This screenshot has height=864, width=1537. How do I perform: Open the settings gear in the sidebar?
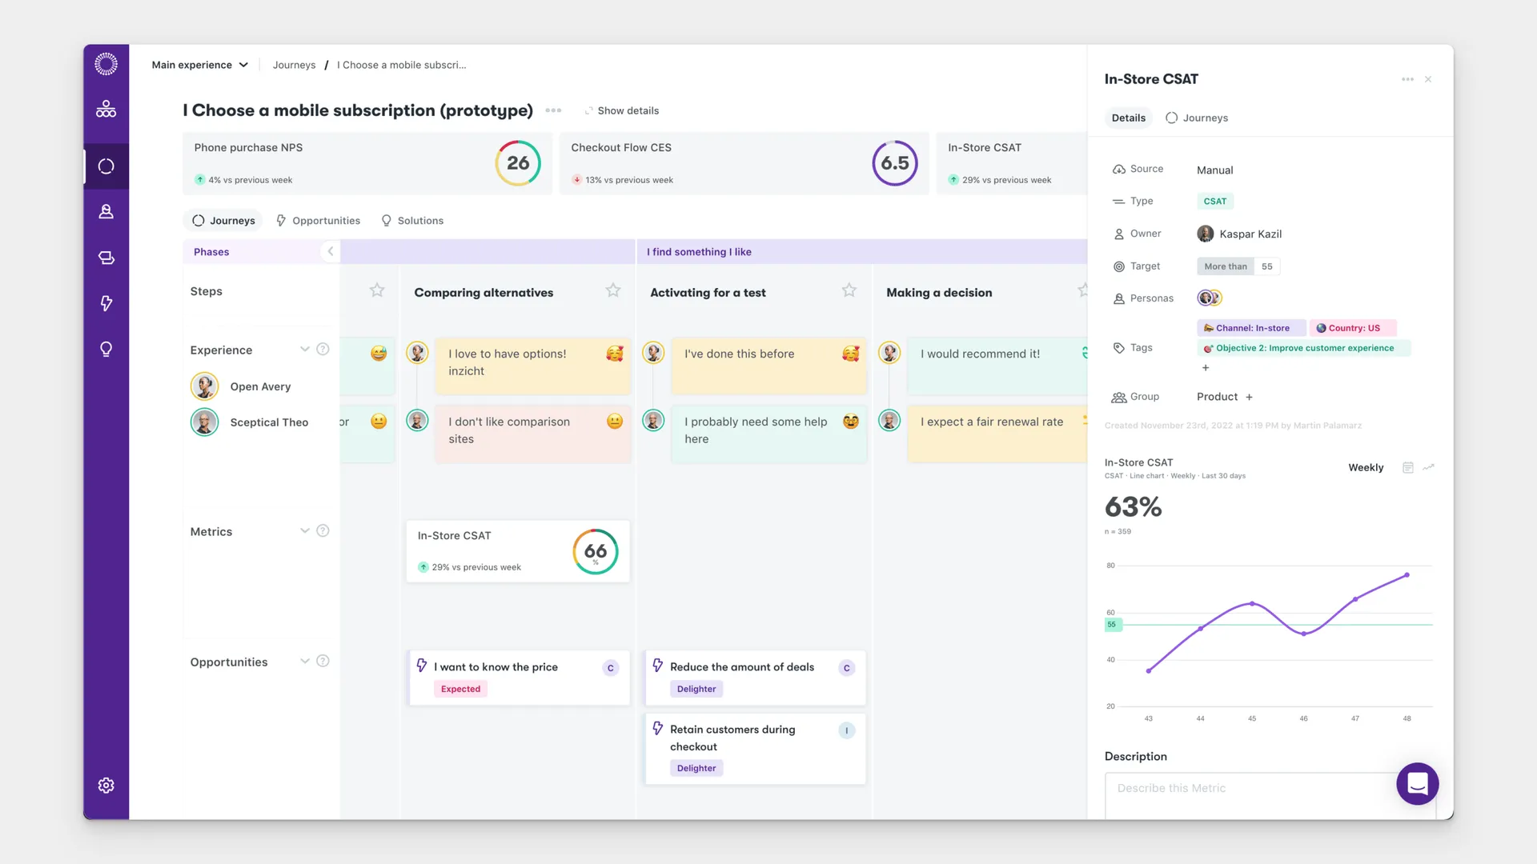106,786
